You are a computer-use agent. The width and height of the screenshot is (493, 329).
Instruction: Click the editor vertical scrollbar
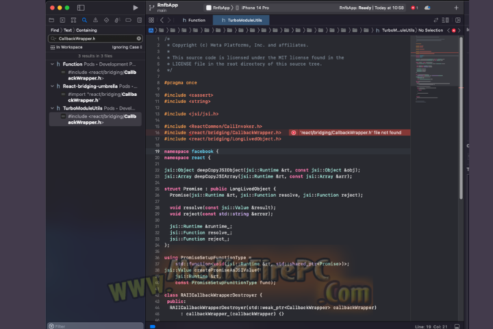[461, 118]
